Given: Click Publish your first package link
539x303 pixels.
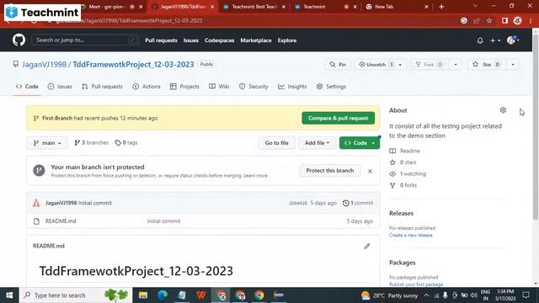Looking at the screenshot, I should (416, 284).
